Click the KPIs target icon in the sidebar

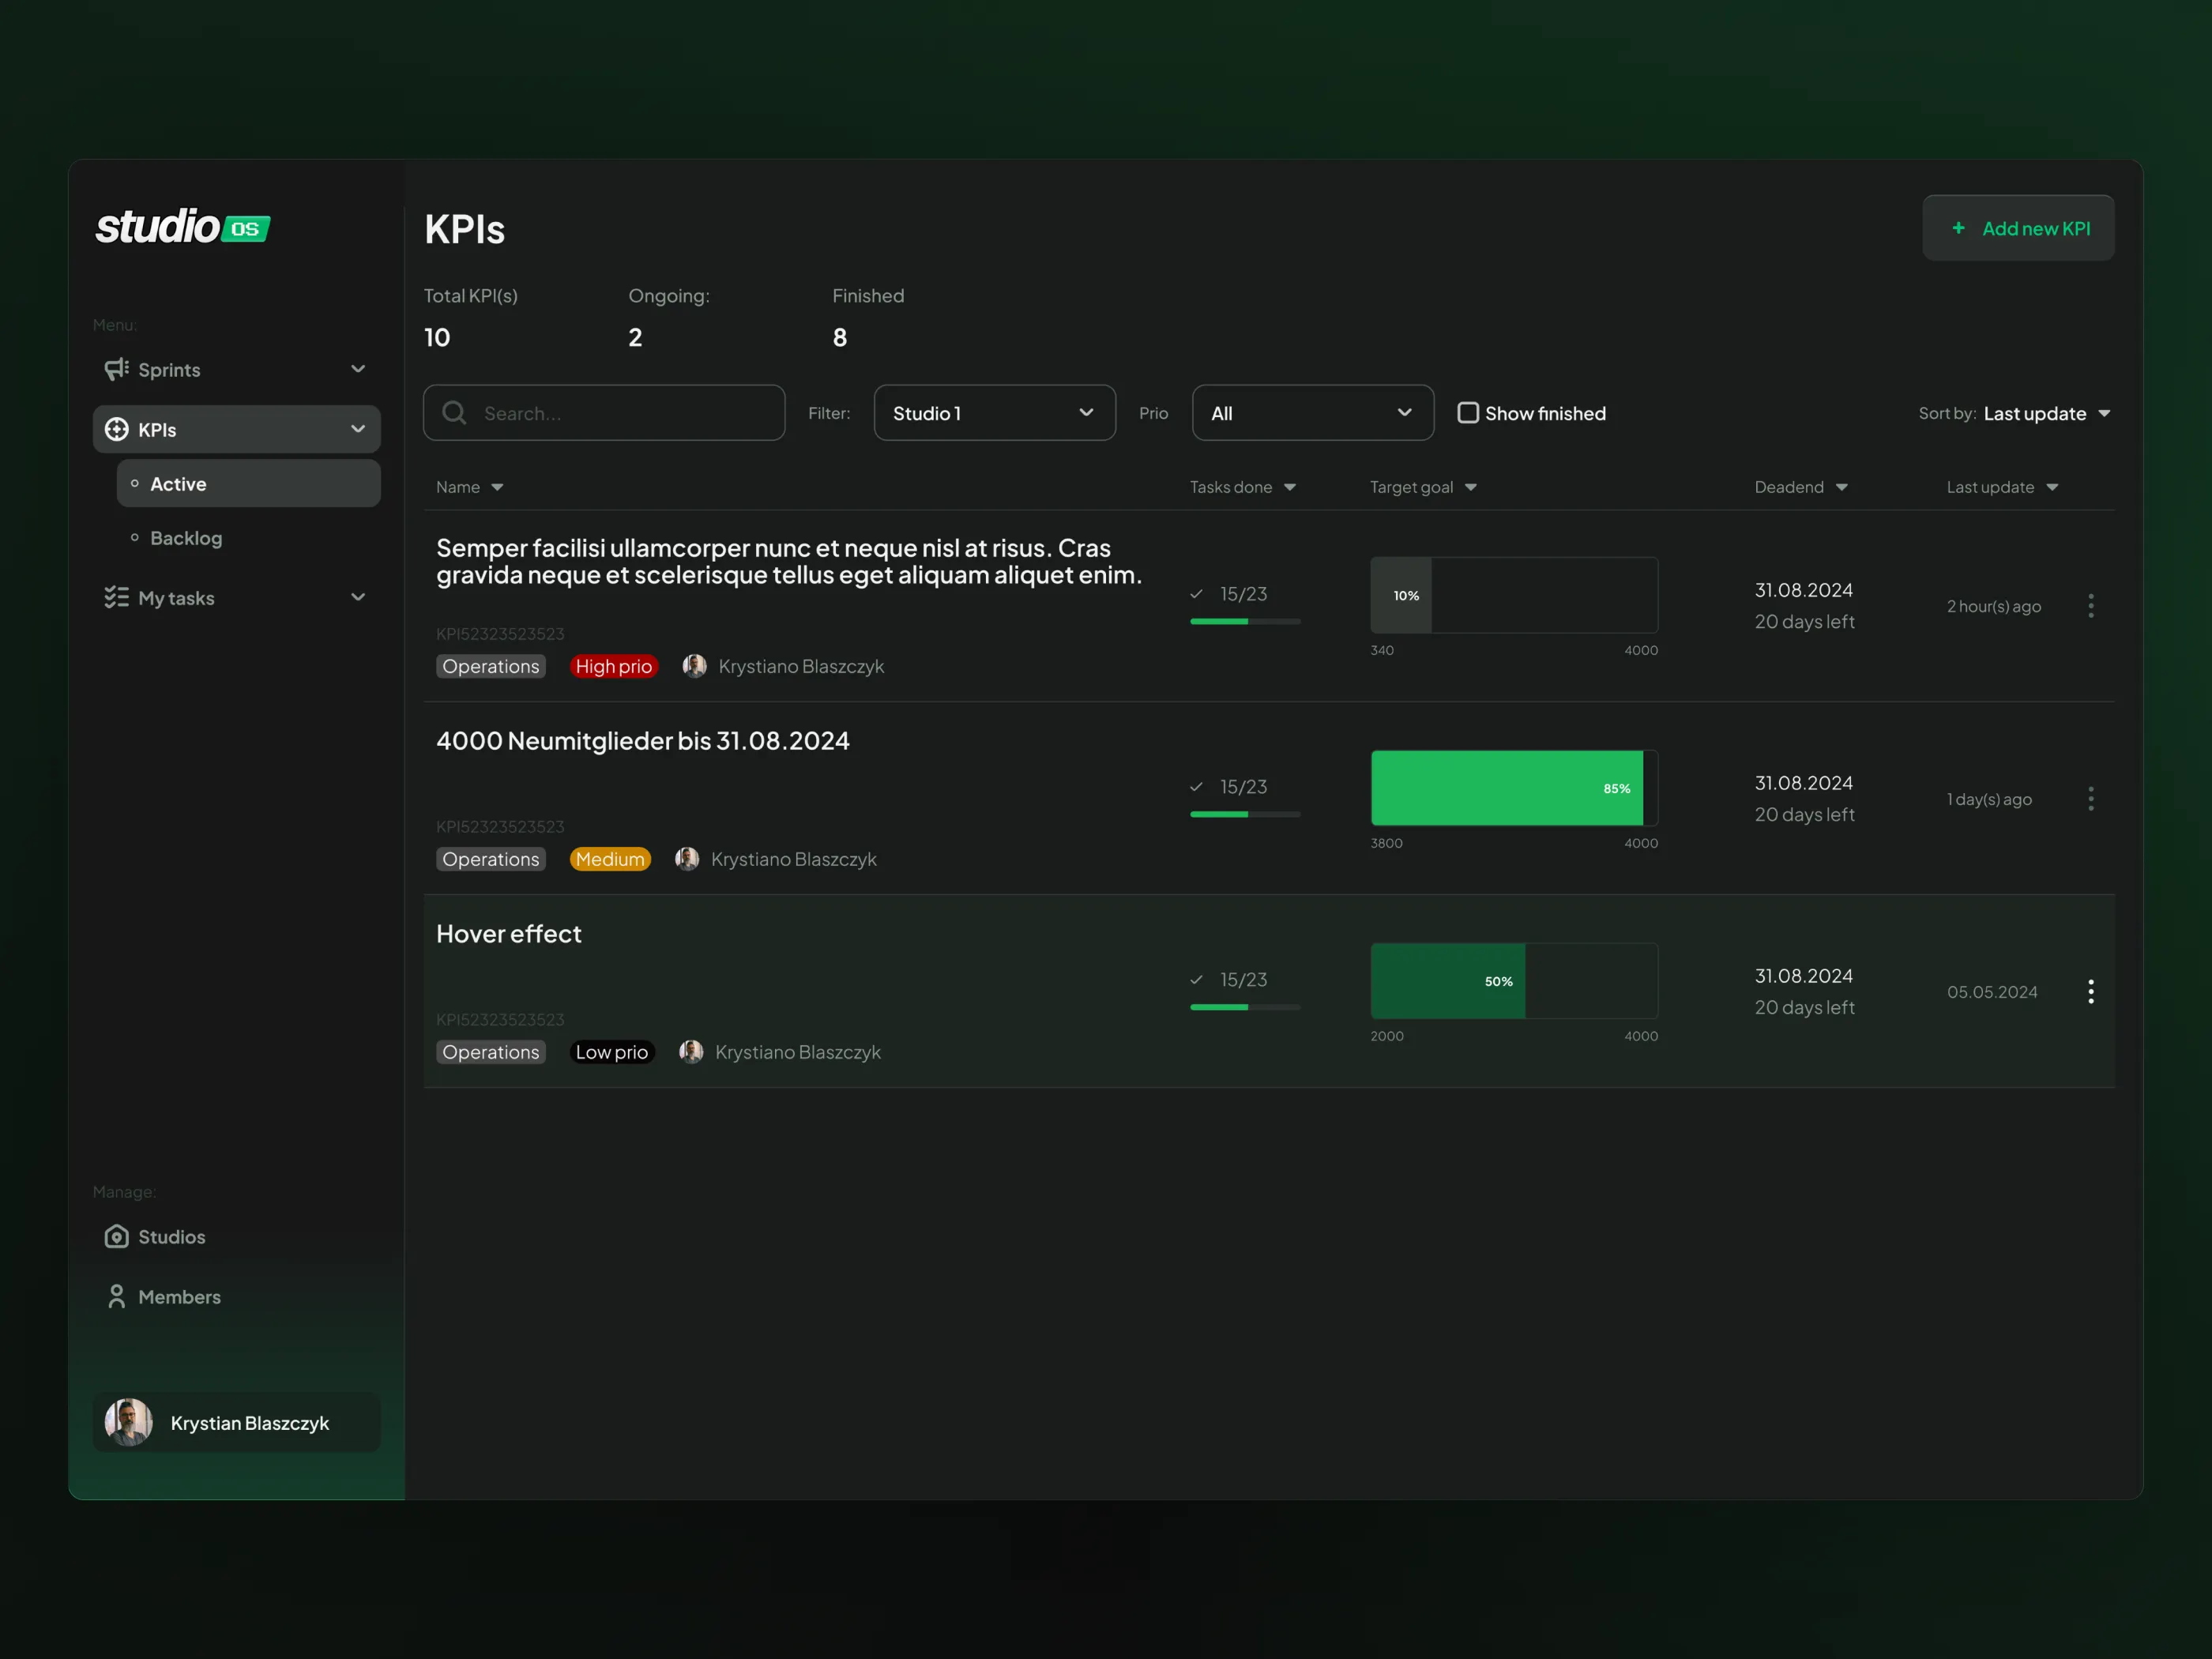coord(117,429)
